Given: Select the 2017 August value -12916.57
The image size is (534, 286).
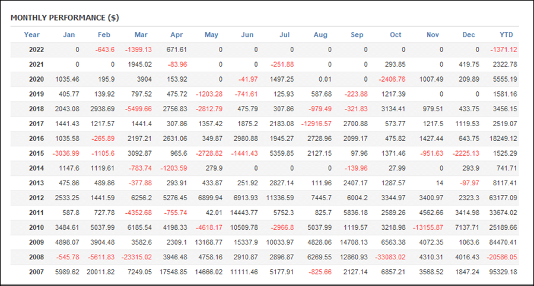Looking at the screenshot, I should [316, 124].
